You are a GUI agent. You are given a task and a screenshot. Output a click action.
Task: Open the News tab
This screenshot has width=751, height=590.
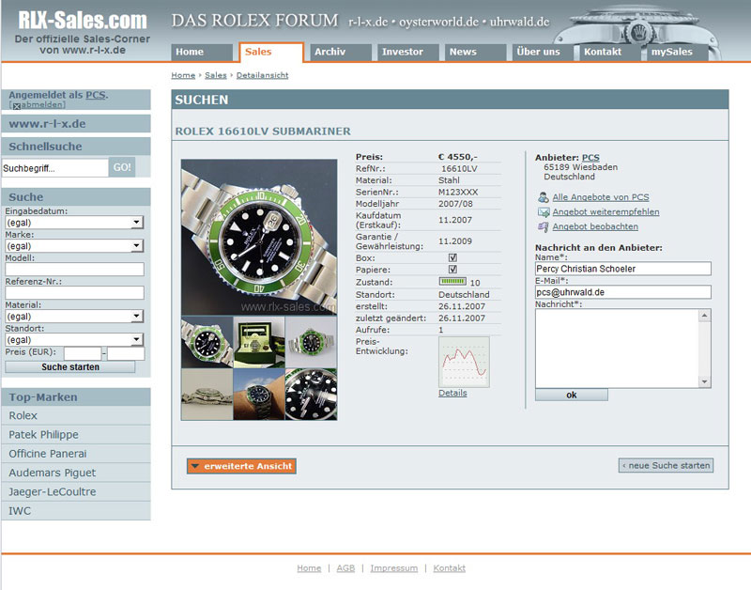[475, 52]
